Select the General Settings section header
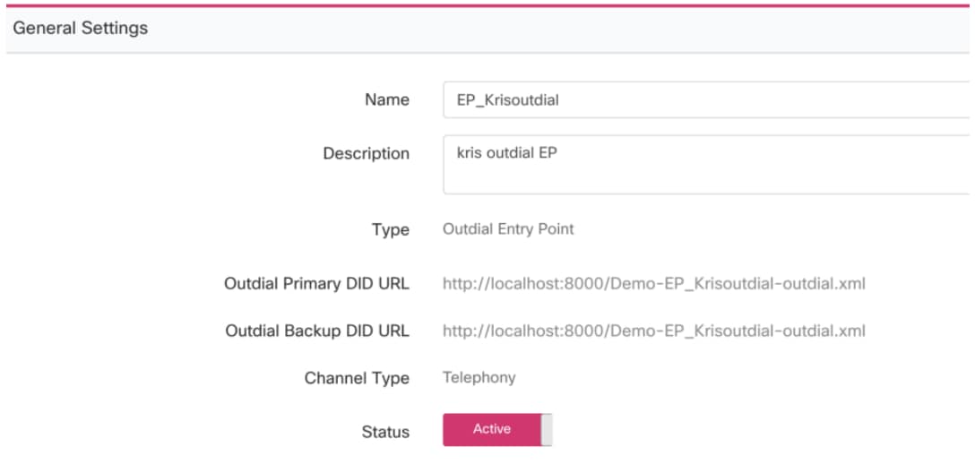 [81, 28]
